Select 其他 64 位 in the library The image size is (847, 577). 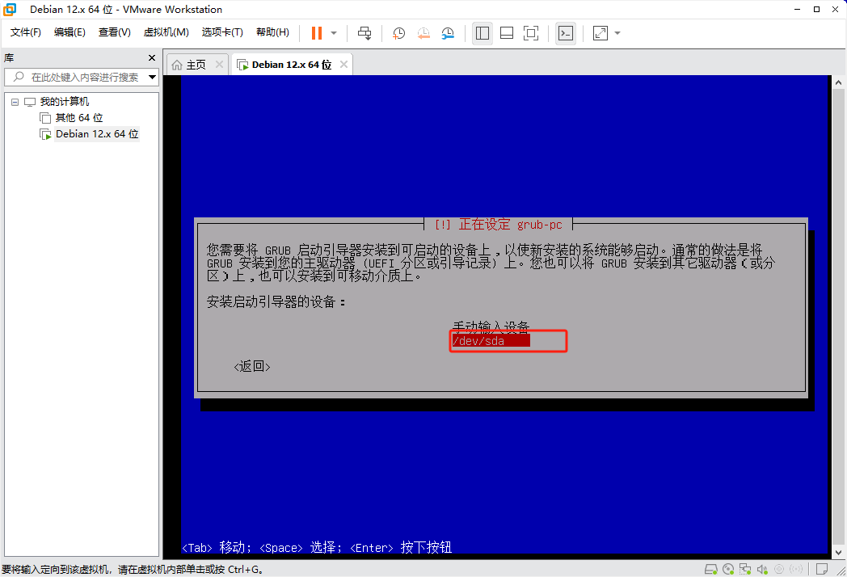[79, 118]
